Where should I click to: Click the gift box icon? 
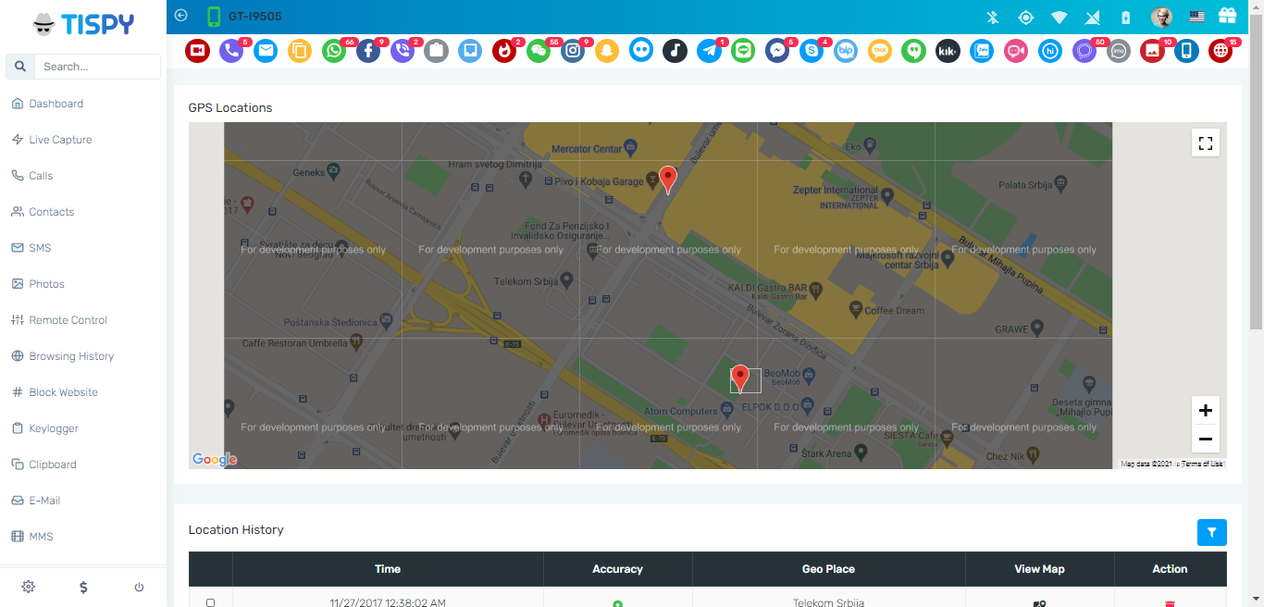pos(1227,17)
